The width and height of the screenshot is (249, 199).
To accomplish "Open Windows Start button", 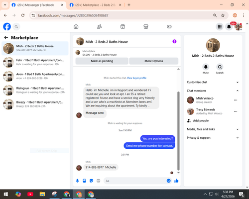I will 5,194.
